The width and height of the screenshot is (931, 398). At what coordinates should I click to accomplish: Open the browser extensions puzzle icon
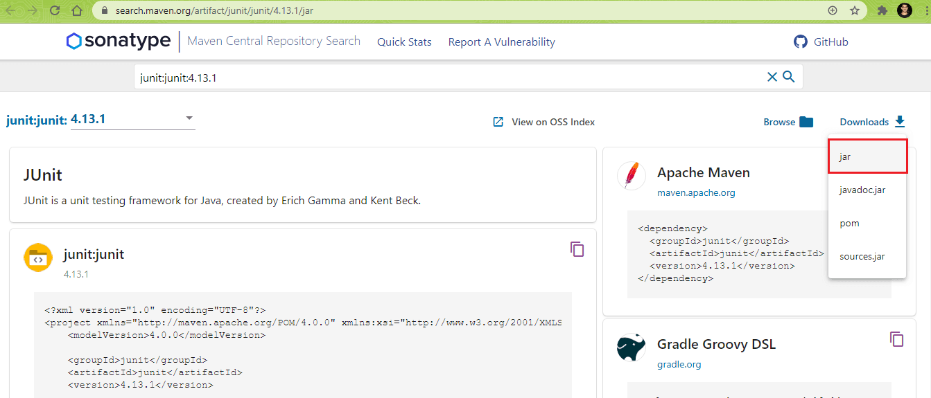point(882,10)
